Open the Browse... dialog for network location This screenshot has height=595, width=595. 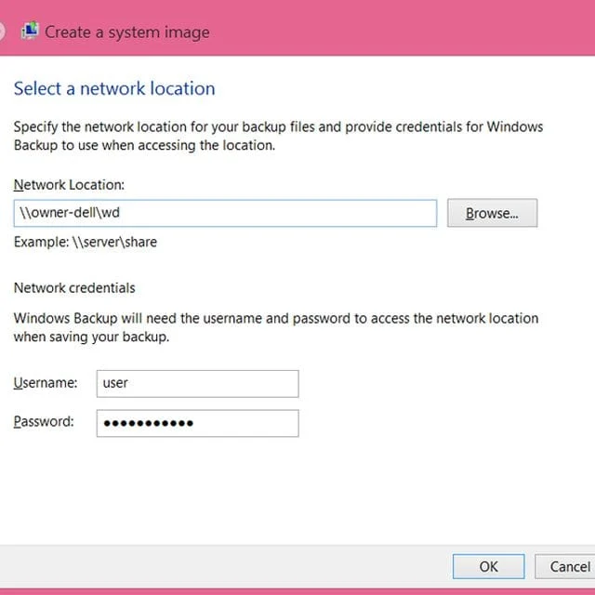pos(492,213)
